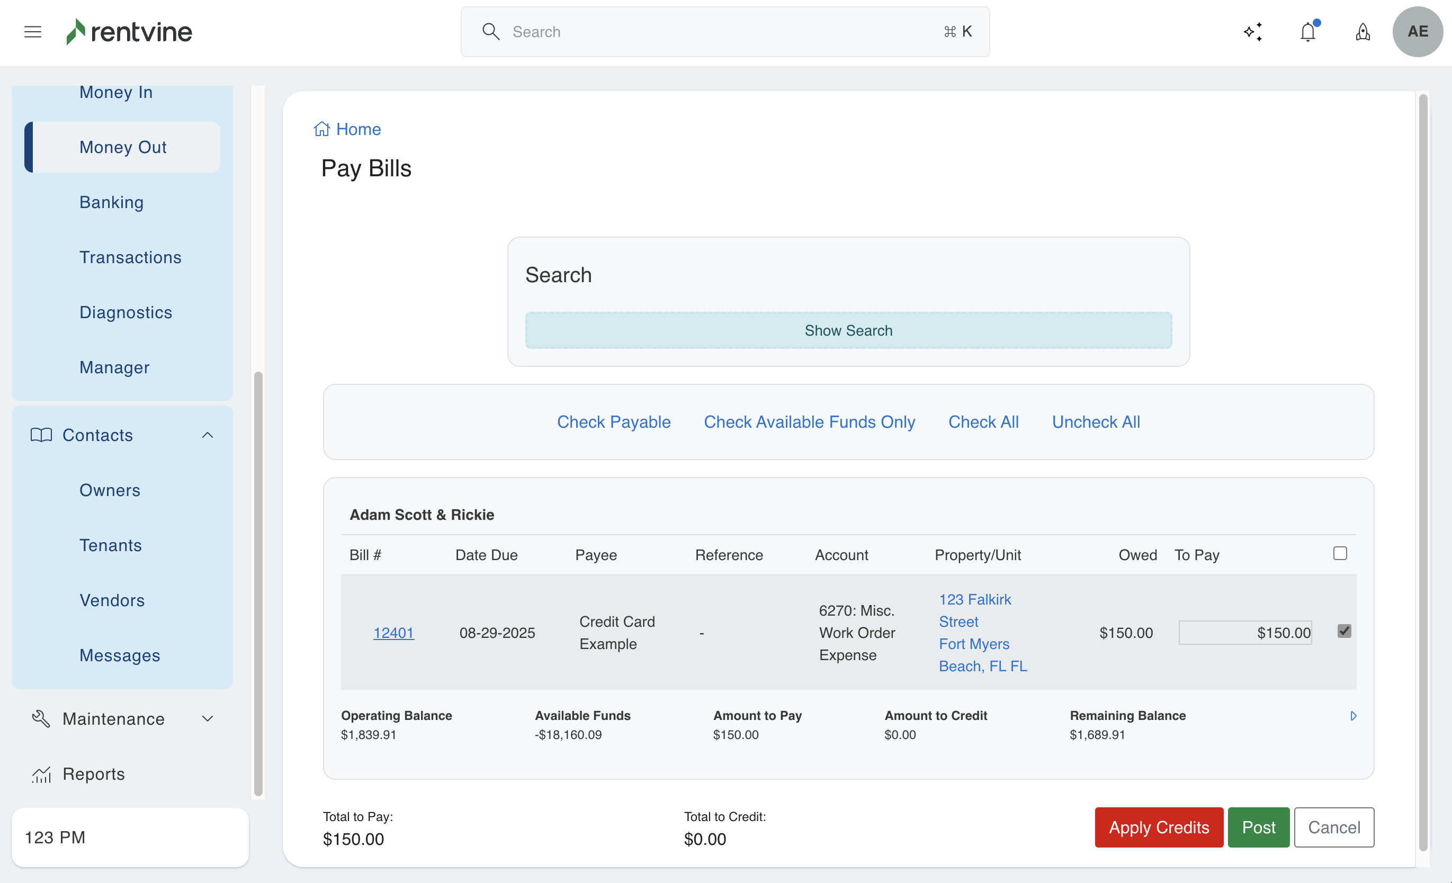Open bill 12401 link
This screenshot has height=883, width=1452.
[393, 633]
